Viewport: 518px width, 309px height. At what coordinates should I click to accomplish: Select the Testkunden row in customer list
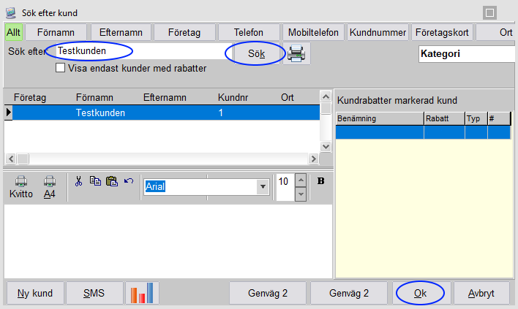[x=161, y=112]
